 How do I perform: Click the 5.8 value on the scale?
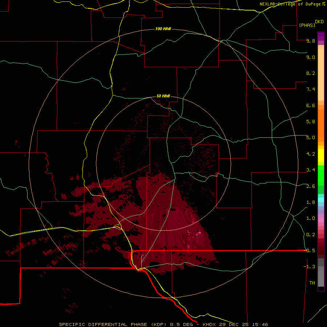coord(311,122)
